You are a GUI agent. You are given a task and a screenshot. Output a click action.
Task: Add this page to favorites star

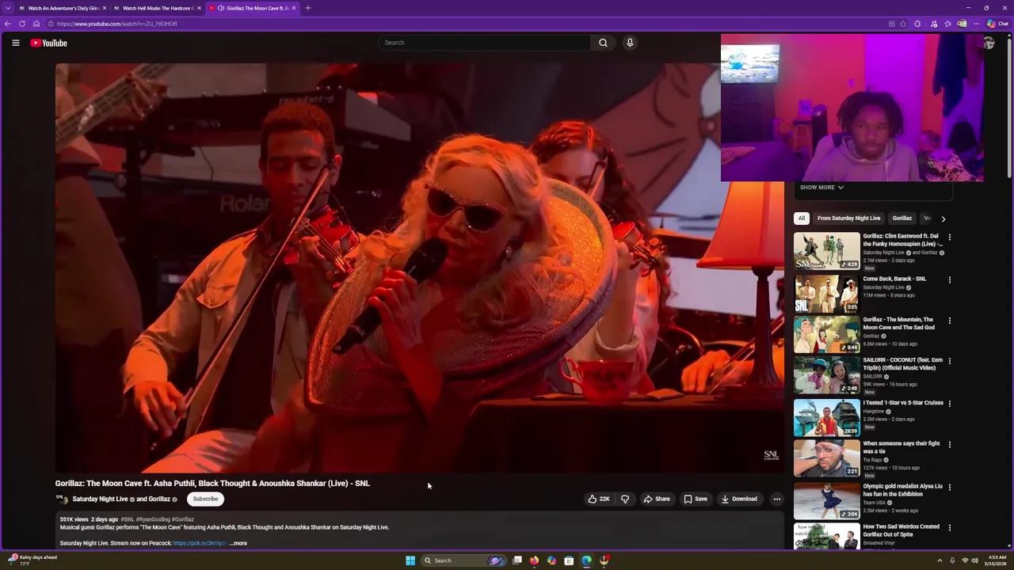pyautogui.click(x=903, y=24)
